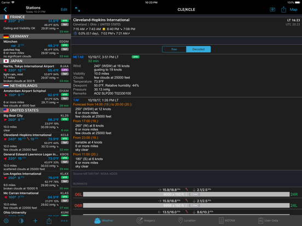Click the VFR badge on KLAX row
The height and width of the screenshot is (226, 302).
pyautogui.click(x=65, y=177)
